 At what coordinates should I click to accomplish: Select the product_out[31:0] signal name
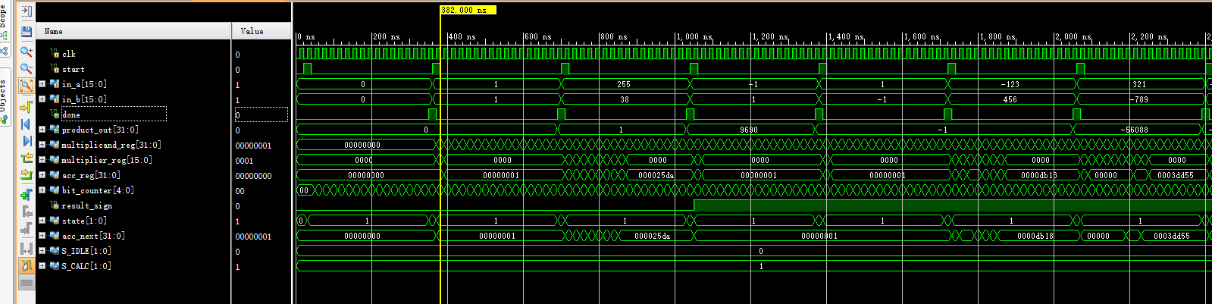coord(100,130)
